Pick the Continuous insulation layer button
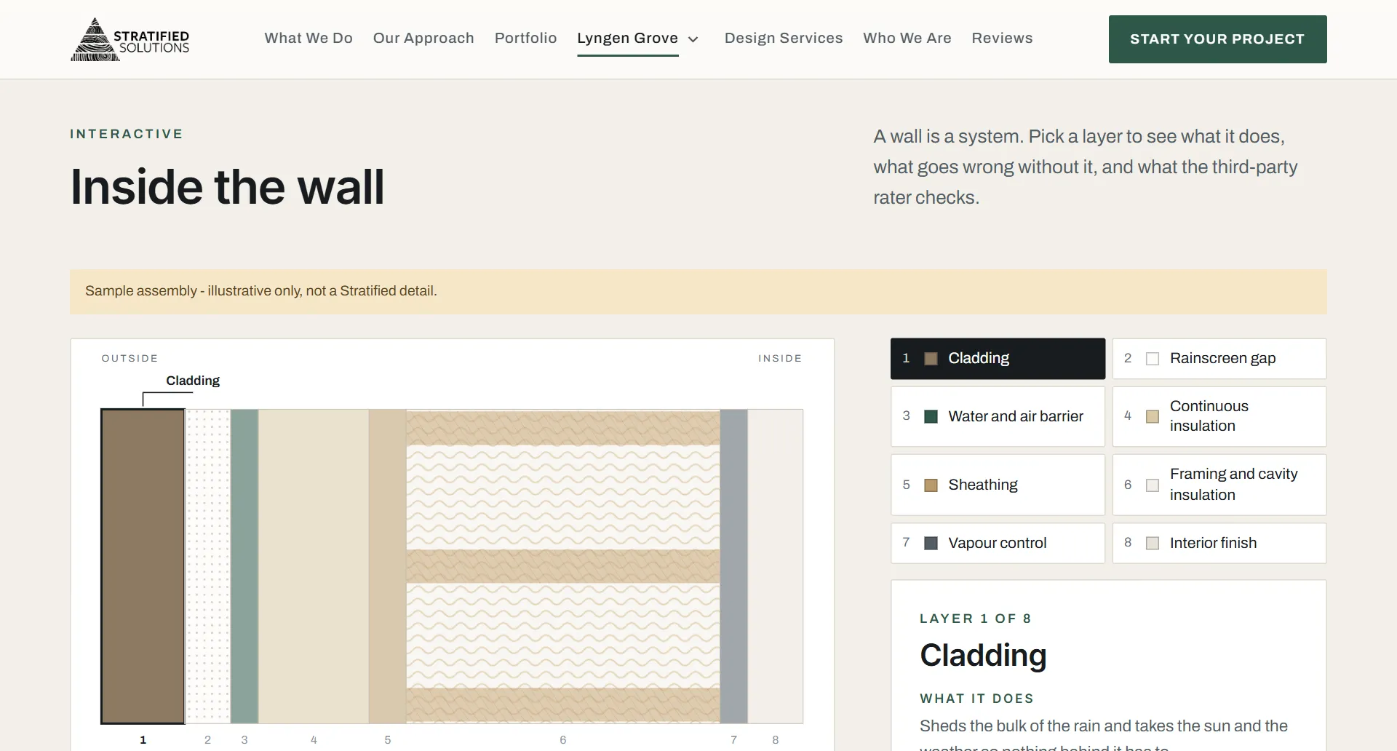This screenshot has width=1397, height=751. click(x=1219, y=416)
